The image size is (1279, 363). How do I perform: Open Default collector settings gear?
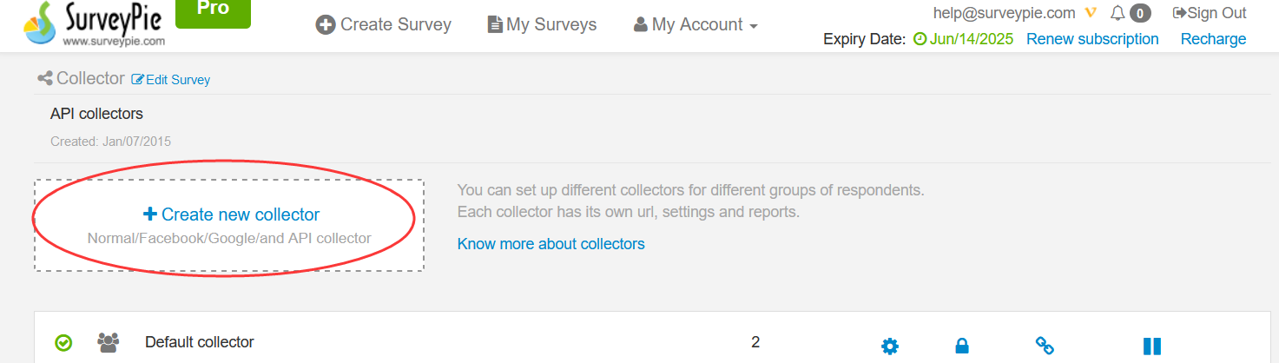pos(890,346)
